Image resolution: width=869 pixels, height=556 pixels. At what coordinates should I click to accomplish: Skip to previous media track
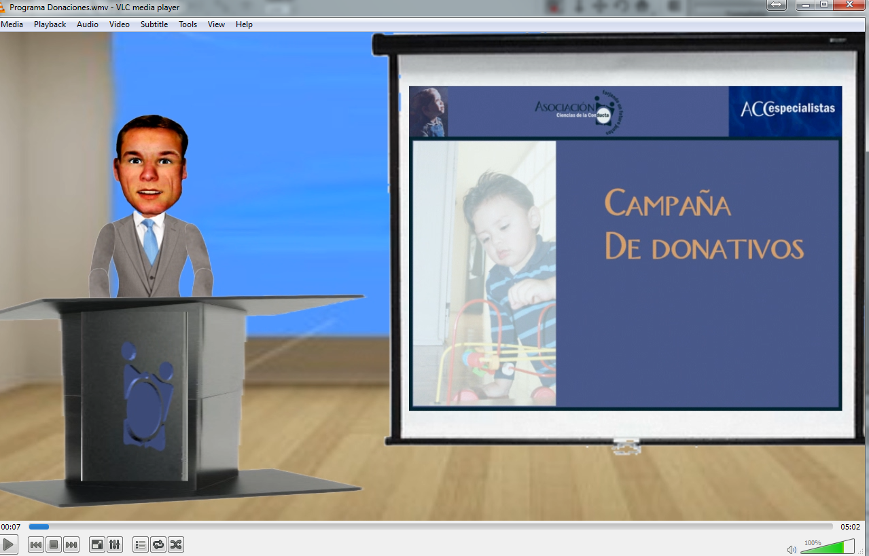point(36,544)
